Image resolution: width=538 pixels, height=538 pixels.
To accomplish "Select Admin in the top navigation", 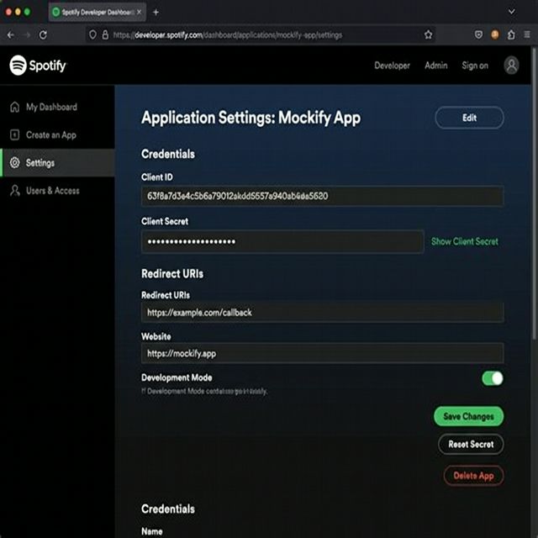I will coord(435,66).
